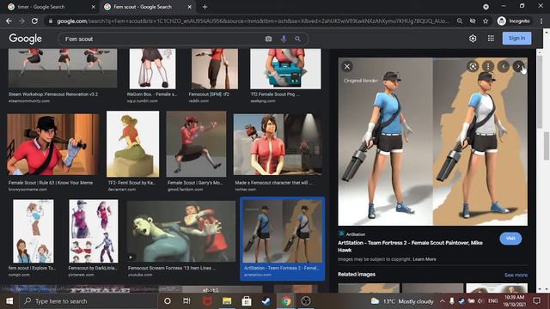
Task: Click the browser forward arrow
Action: (21, 21)
